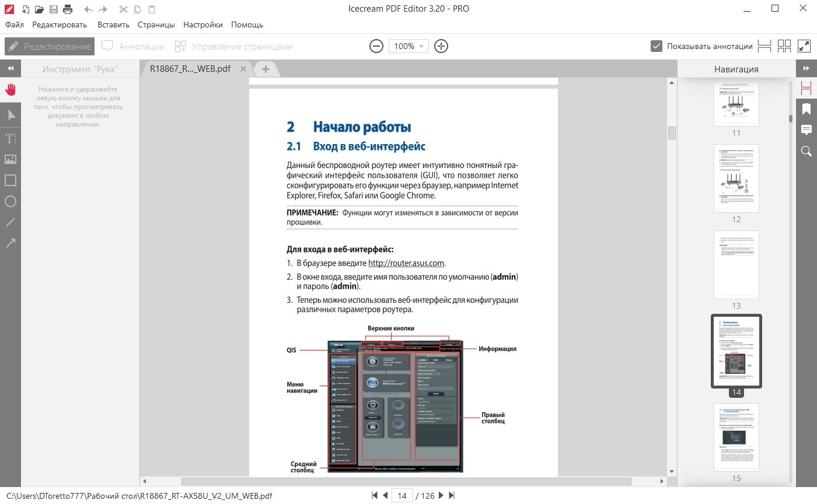Uncheck Показывать аннотации checkbox
This screenshot has width=817, height=504.
tap(657, 46)
